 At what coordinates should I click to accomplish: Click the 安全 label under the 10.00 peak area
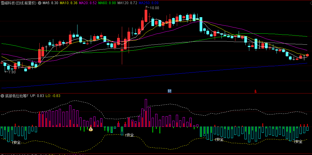pyautogui.click(x=129, y=135)
